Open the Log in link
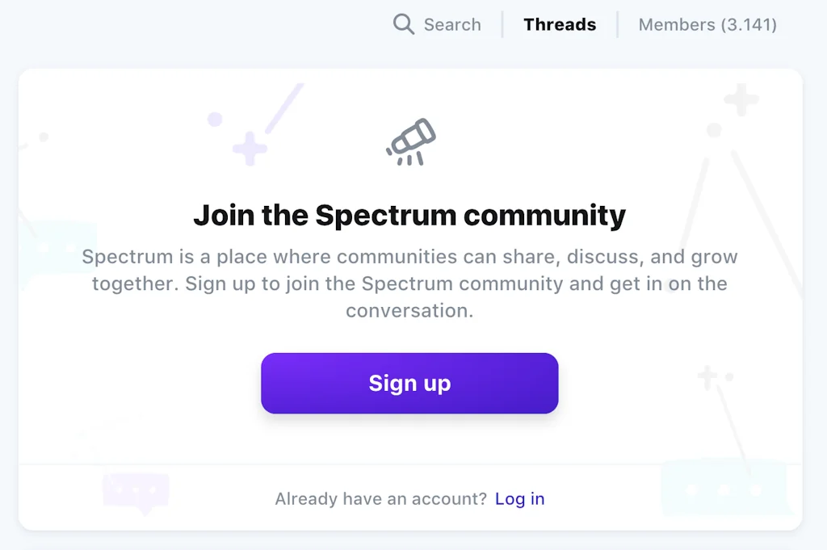Screen dimensions: 827x550 [520, 498]
